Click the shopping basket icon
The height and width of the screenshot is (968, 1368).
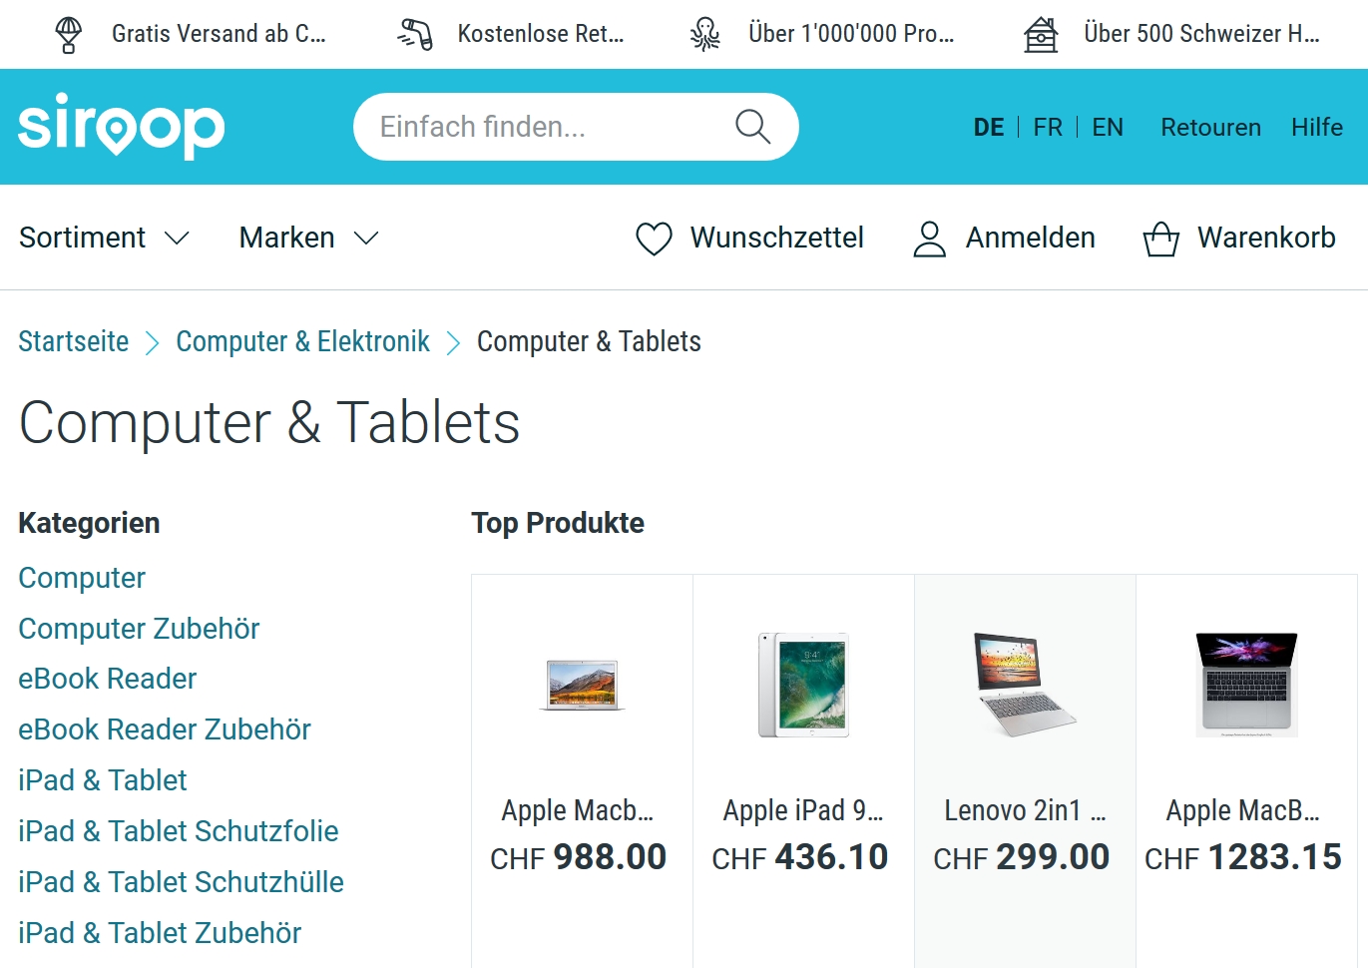1160,239
